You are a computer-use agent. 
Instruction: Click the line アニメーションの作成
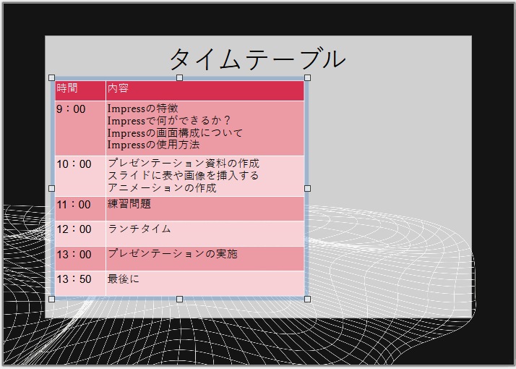pos(162,187)
